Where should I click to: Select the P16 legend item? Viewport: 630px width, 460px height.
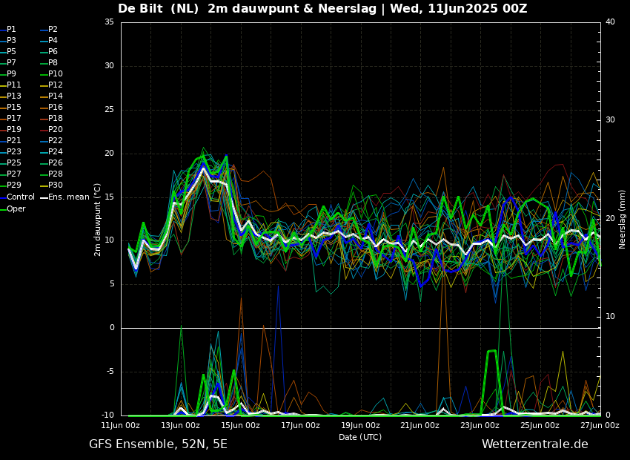click(56, 108)
